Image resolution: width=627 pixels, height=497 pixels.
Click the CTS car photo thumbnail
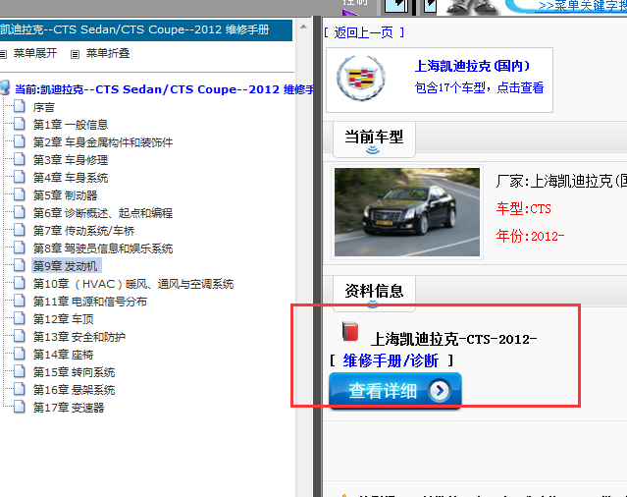coord(407,212)
